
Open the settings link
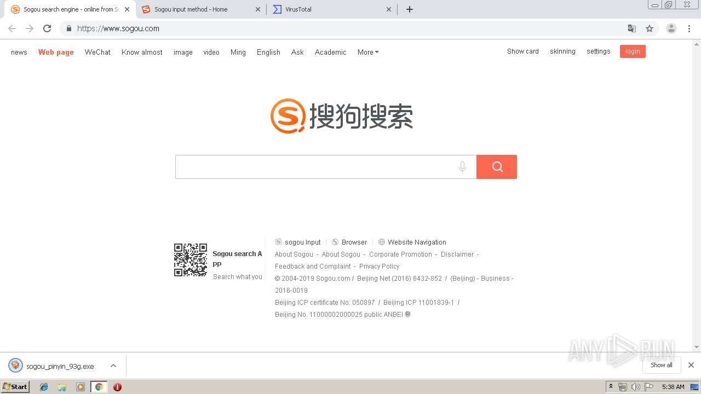point(599,51)
